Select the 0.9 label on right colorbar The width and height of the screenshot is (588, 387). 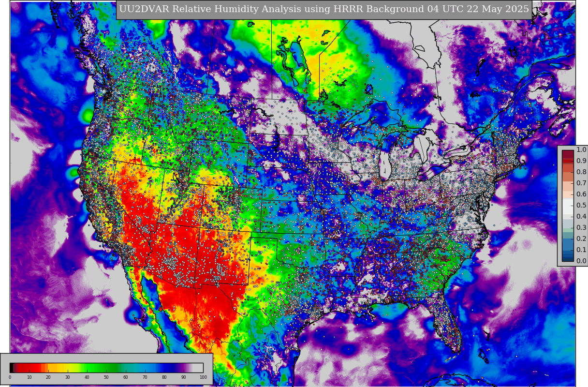(581, 161)
